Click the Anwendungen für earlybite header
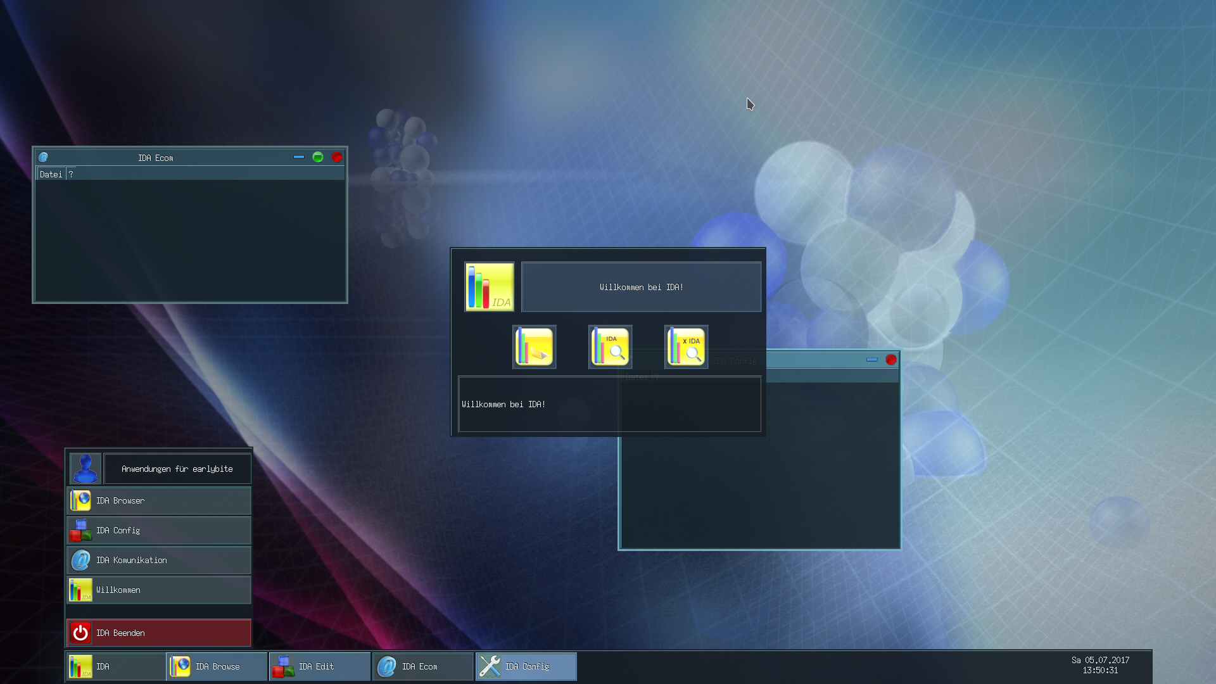 [x=177, y=469]
